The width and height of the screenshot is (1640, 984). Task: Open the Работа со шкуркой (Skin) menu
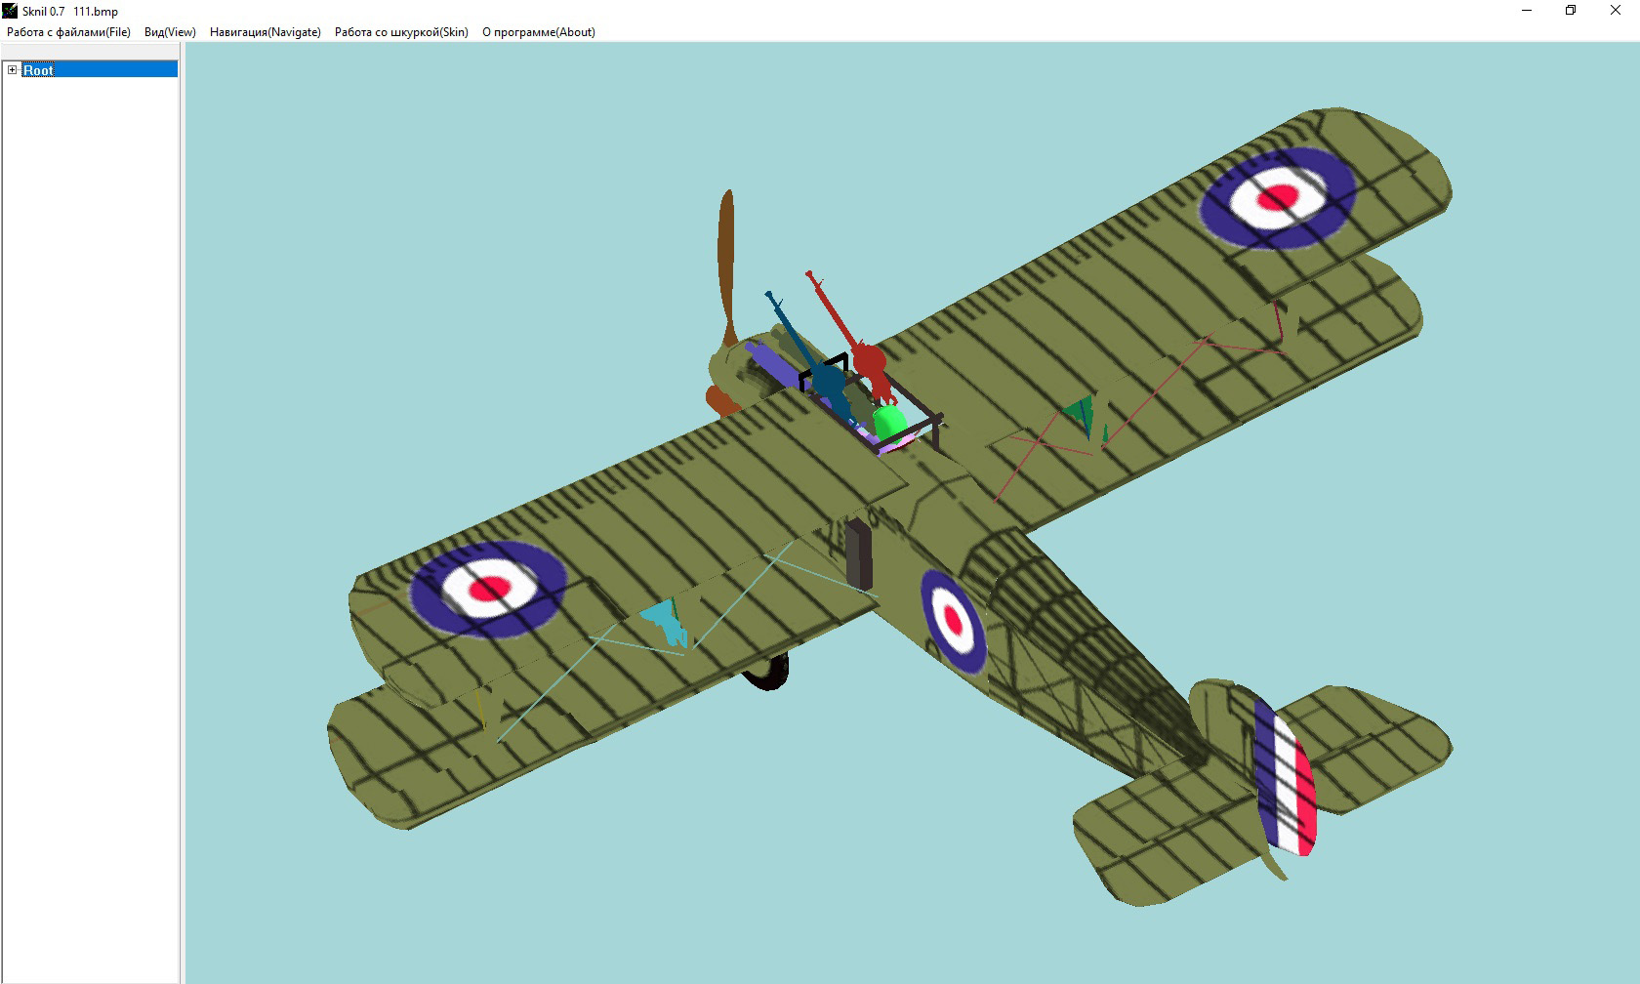pyautogui.click(x=401, y=32)
